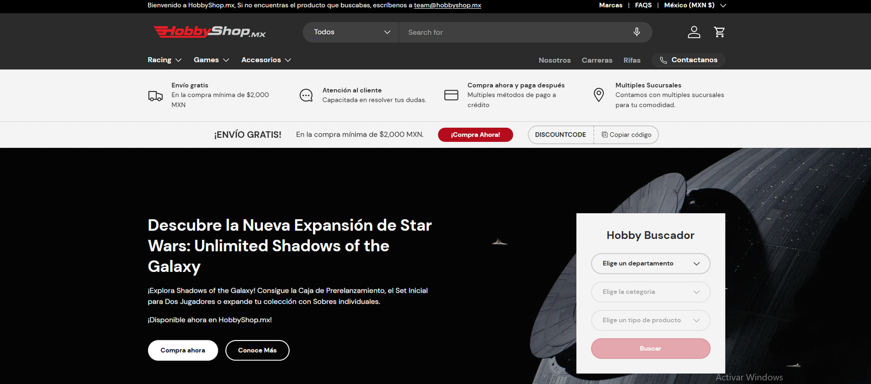Click ¡Disponible ahora en HobbyShop.mx! text
This screenshot has height=384, width=871.
coord(210,320)
